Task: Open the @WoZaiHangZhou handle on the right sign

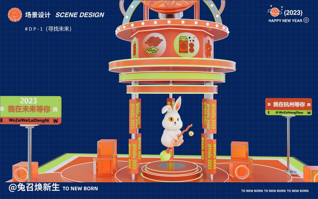Action: coord(289,112)
